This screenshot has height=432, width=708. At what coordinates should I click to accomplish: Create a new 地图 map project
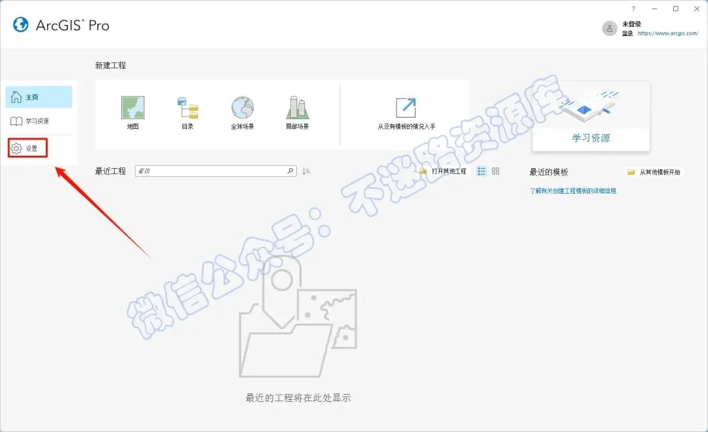pyautogui.click(x=132, y=113)
